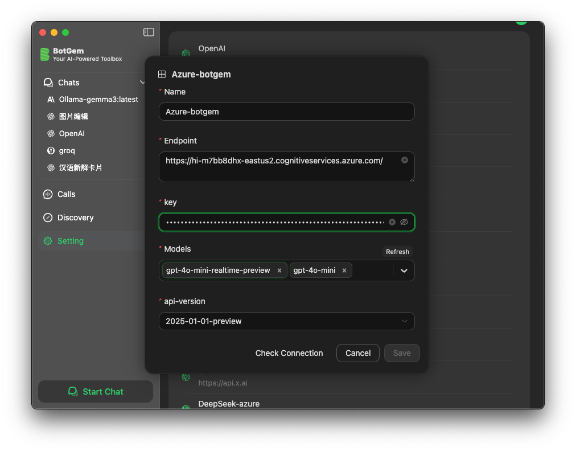The image size is (576, 451).
Task: Click the Discovery compass icon
Action: coord(48,218)
